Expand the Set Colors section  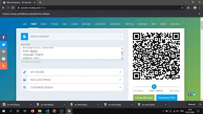pyautogui.click(x=120, y=72)
